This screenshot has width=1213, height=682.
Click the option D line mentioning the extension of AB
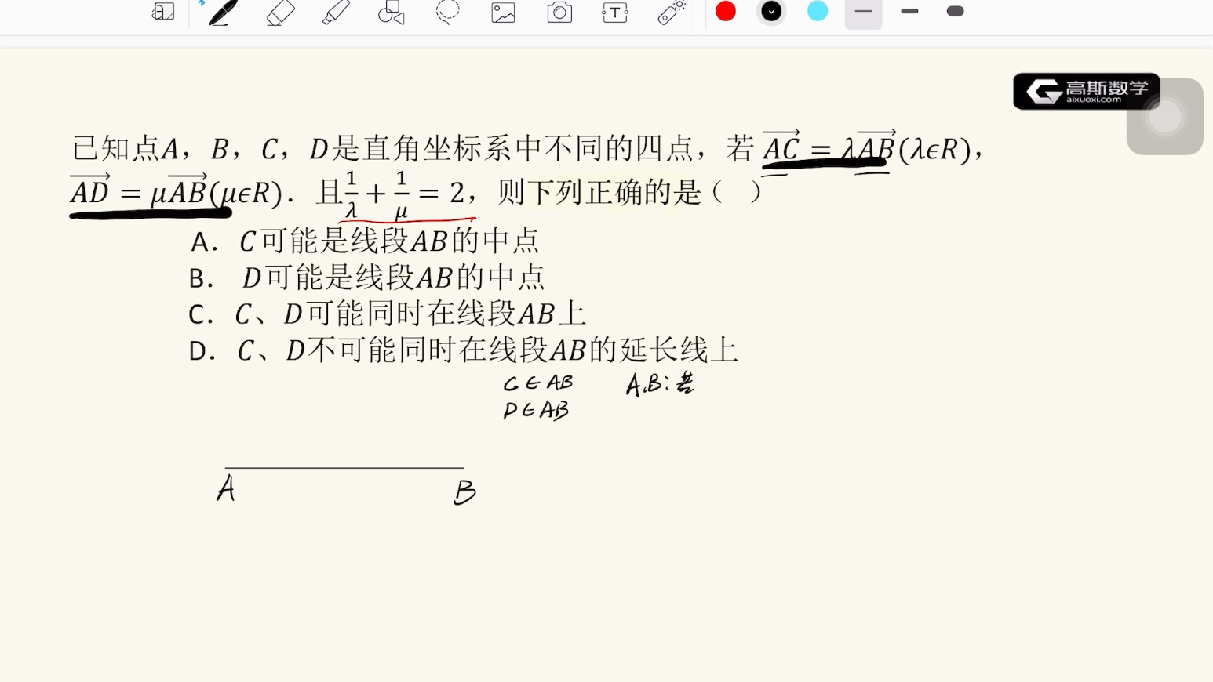tap(464, 350)
